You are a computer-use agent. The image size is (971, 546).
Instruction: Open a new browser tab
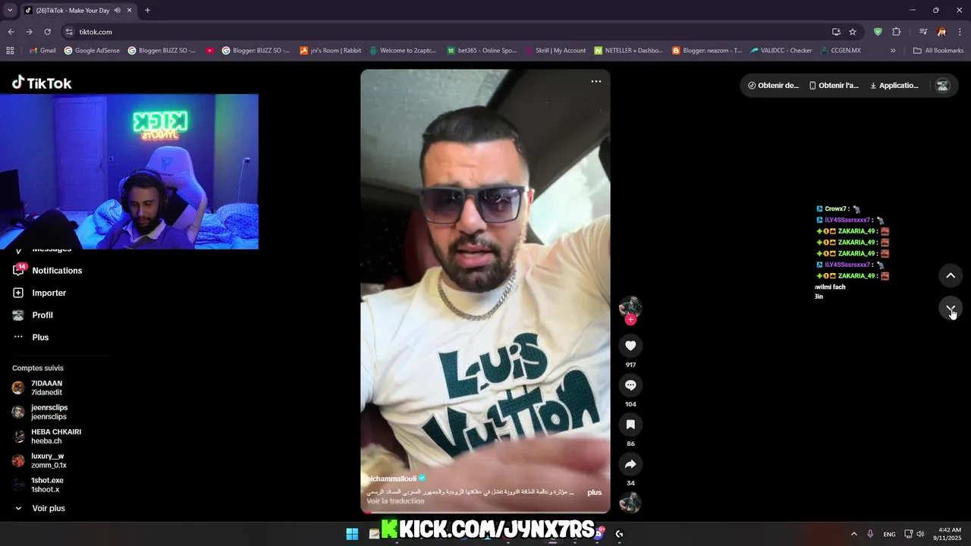(x=147, y=11)
